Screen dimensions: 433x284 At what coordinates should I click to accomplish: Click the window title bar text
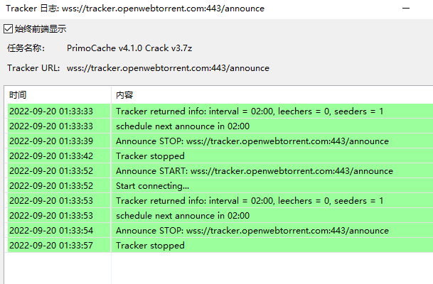(x=135, y=9)
